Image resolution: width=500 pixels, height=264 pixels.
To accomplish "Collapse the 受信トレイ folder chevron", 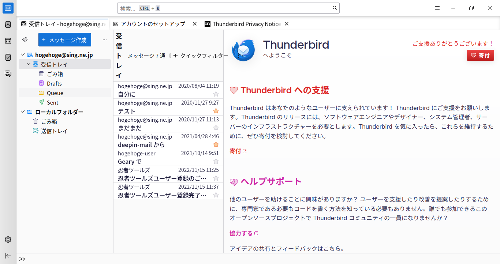I will [29, 64].
